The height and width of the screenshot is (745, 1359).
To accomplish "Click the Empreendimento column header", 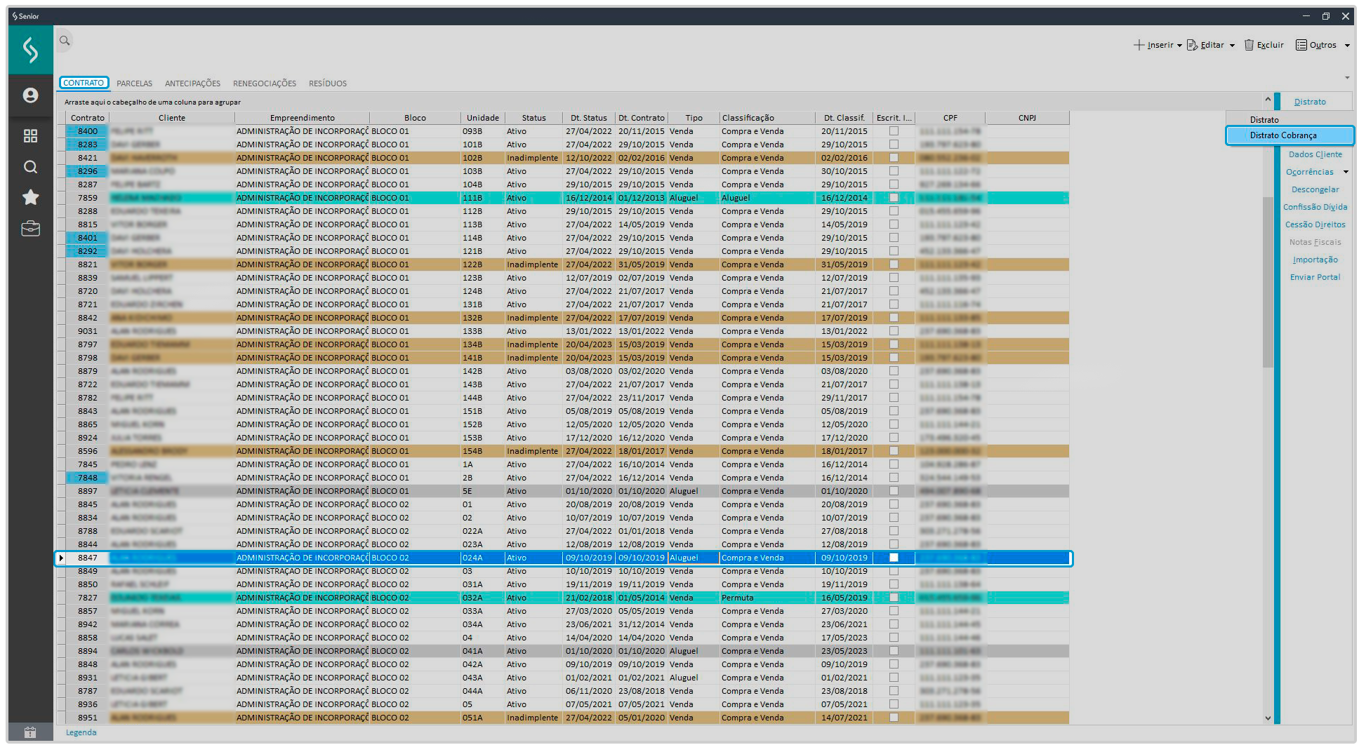I will 303,118.
